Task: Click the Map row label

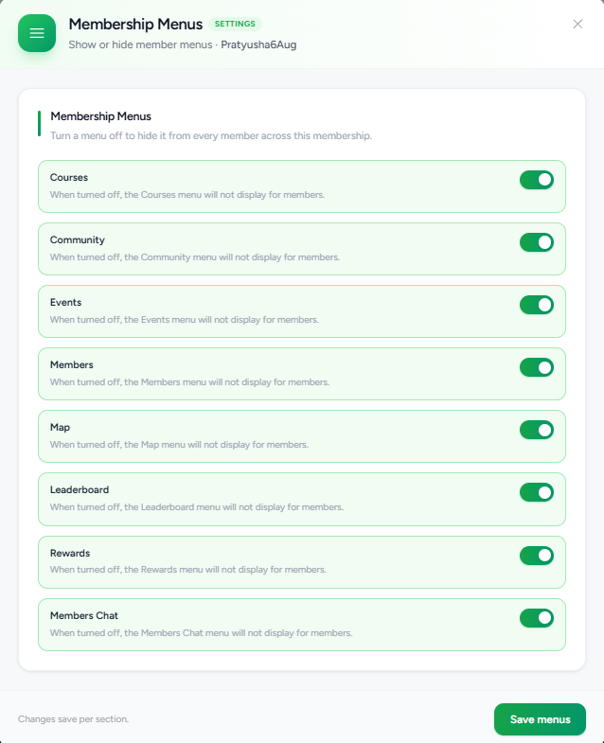Action: point(60,428)
